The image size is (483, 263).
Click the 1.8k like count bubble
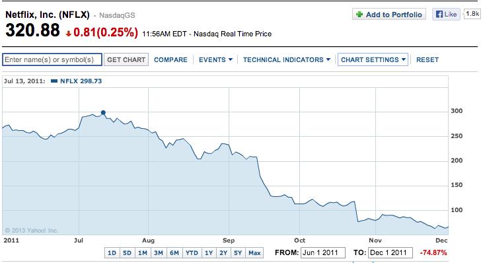[x=472, y=14]
